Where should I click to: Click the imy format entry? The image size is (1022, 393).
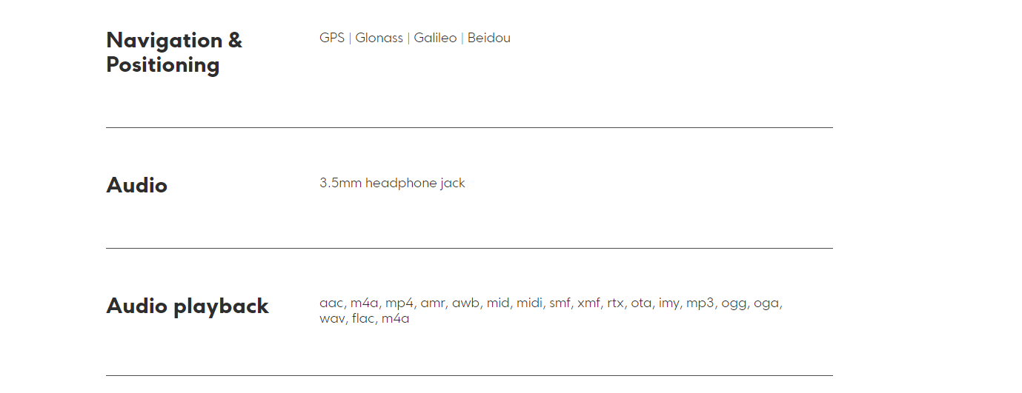click(668, 303)
